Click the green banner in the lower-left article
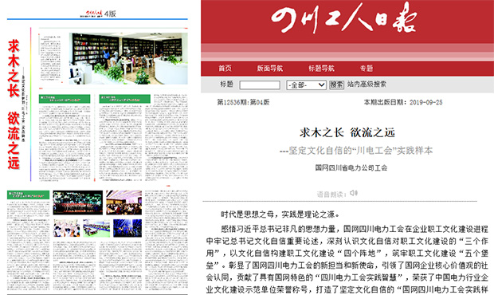The image size is (494, 295). point(29,195)
